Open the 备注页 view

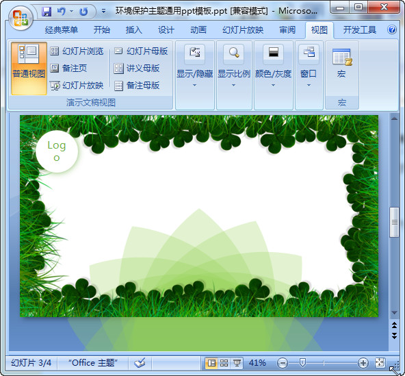click(x=68, y=68)
